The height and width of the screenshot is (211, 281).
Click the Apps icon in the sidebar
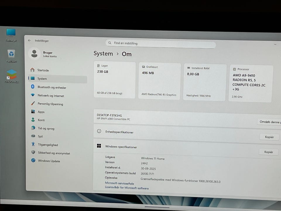[x=33, y=111]
